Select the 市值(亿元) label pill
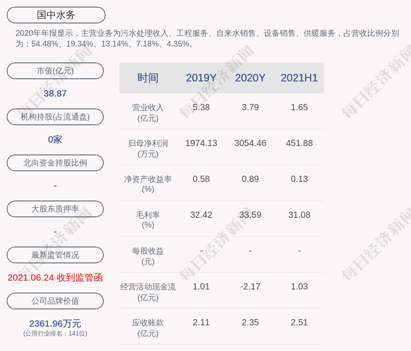The image size is (411, 351). [55, 71]
